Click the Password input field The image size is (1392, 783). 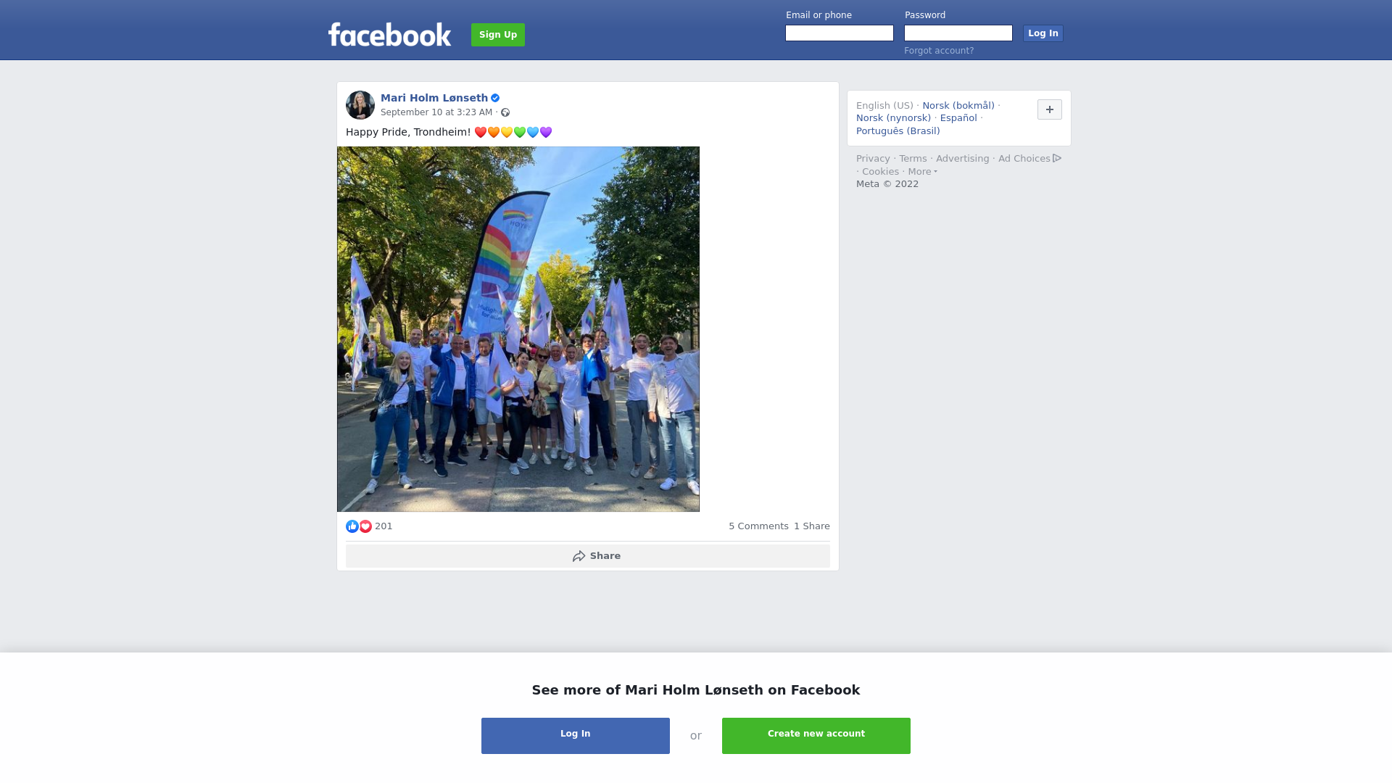pos(958,33)
